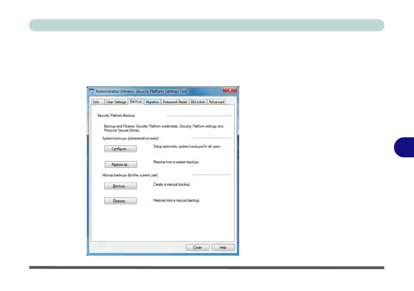Click 'Restore from a system backup.' text

[x=176, y=162]
